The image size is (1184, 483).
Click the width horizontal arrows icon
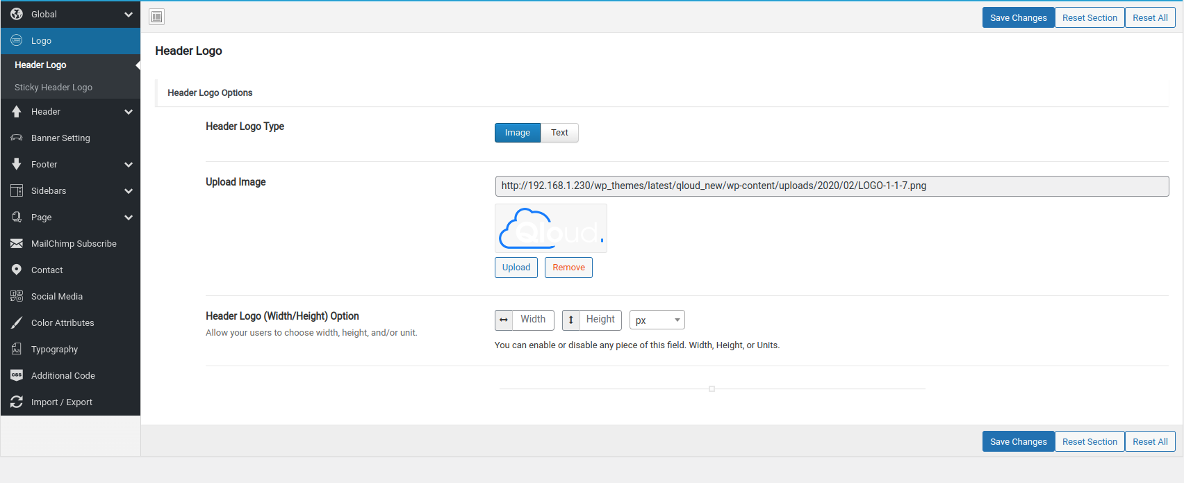(504, 320)
